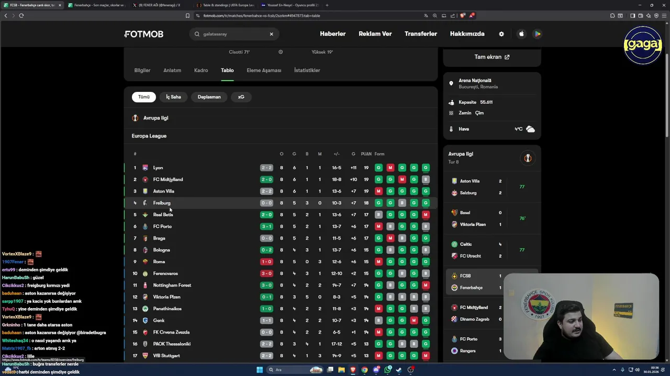Open the Hakkımızda menu item
Image resolution: width=670 pixels, height=376 pixels.
point(467,34)
